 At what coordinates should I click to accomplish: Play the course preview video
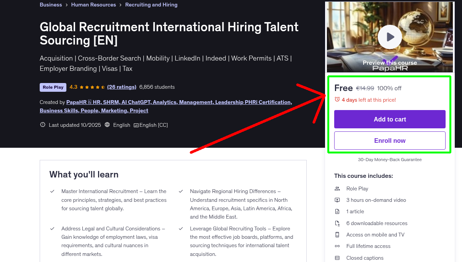point(390,37)
